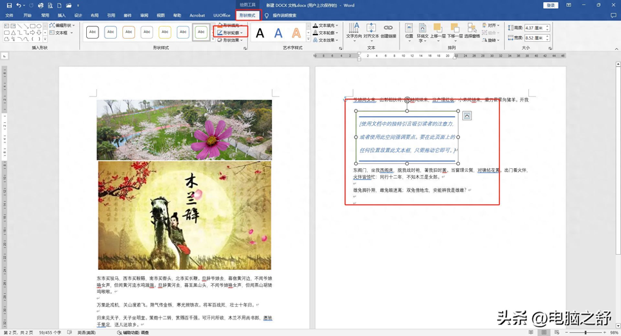The width and height of the screenshot is (621, 336).
Task: Open Size group dialog launcher
Action: (550, 48)
